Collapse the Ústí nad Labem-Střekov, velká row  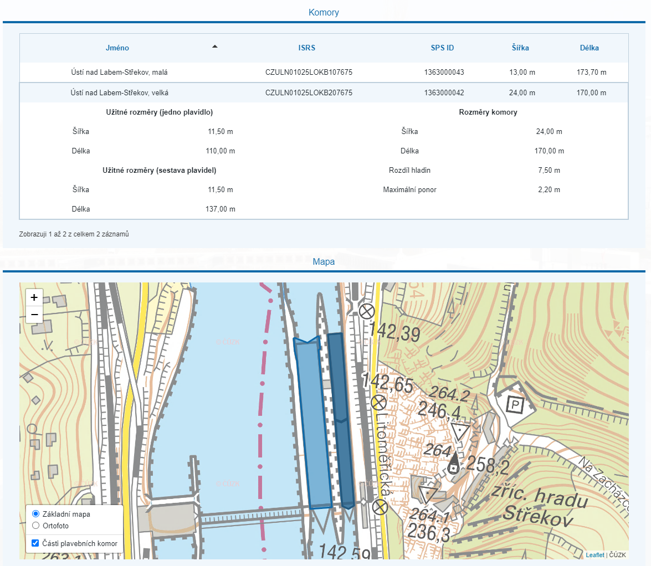119,93
